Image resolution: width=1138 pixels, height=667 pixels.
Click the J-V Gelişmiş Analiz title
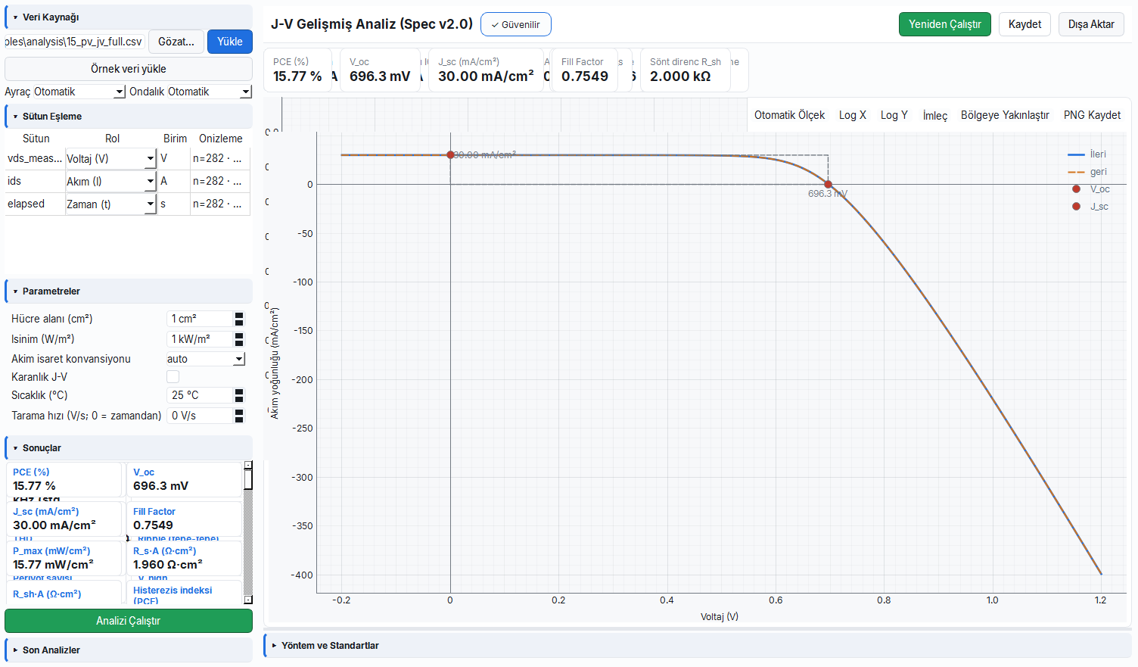[x=372, y=24]
